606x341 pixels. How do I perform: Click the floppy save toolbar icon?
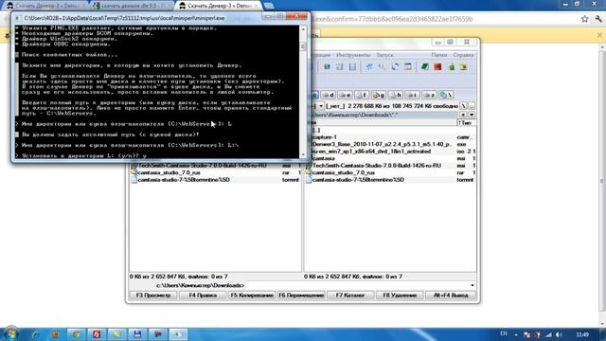(352, 67)
